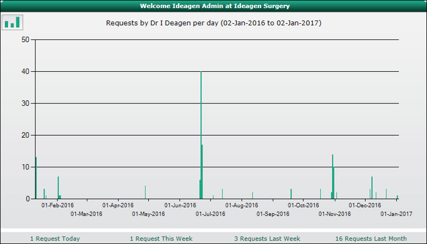Click the early January bar near 13 requests

[36, 178]
